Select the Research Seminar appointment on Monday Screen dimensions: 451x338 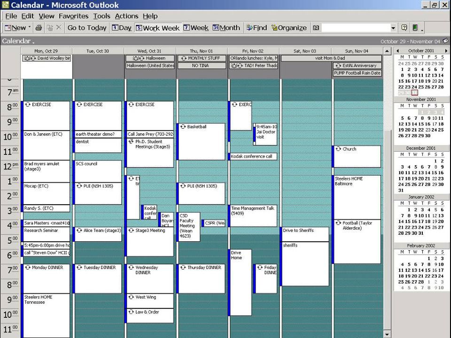point(46,234)
